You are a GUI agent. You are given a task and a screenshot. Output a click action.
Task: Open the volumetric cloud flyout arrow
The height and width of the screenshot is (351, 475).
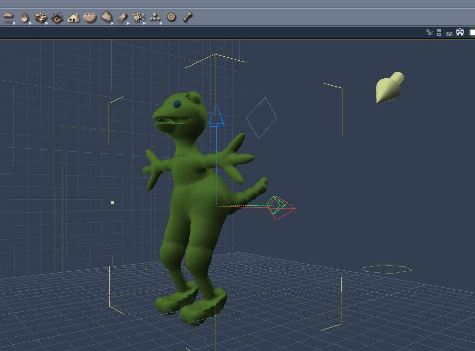tap(112, 23)
